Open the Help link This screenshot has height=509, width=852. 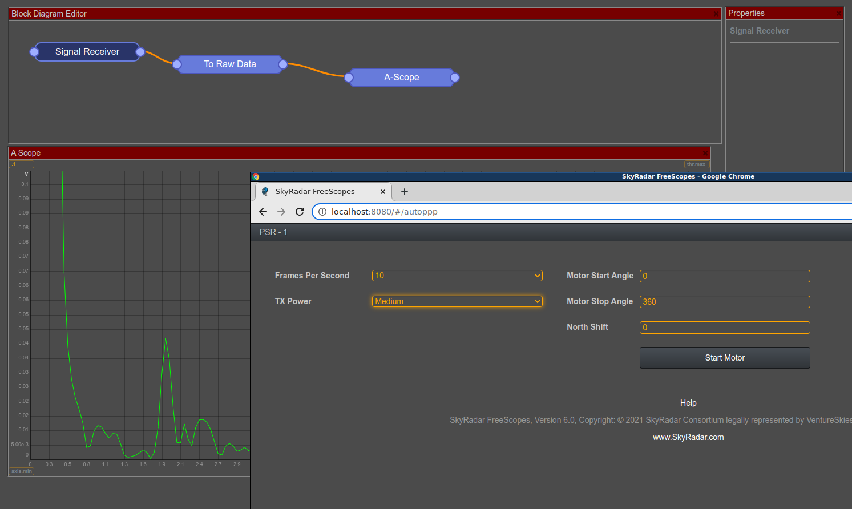(688, 403)
